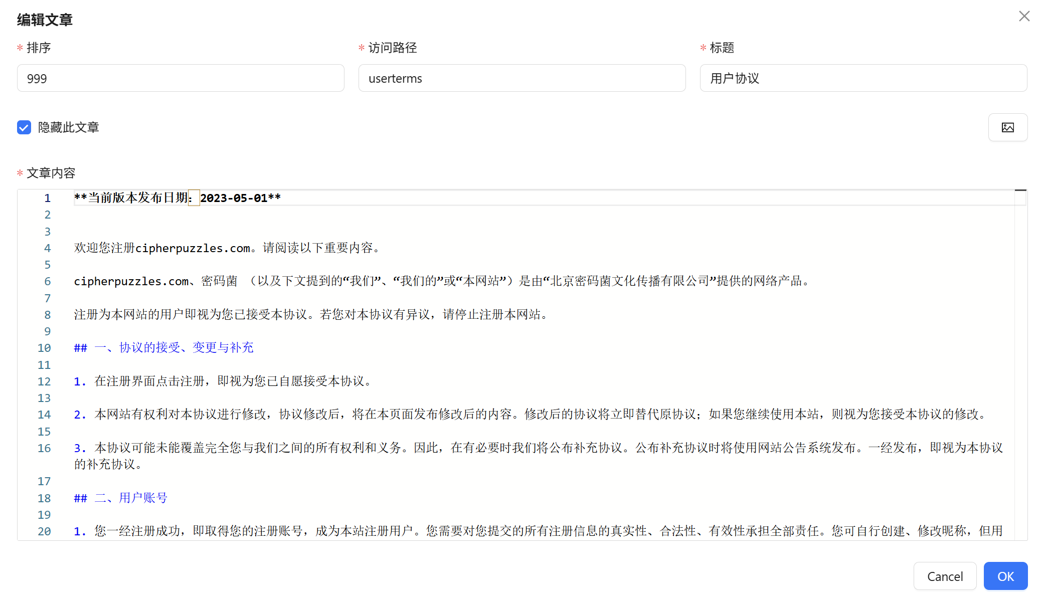
Task: Click line number 10 in editor gutter
Action: point(44,348)
